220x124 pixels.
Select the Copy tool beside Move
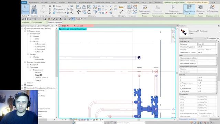(x=84, y=12)
